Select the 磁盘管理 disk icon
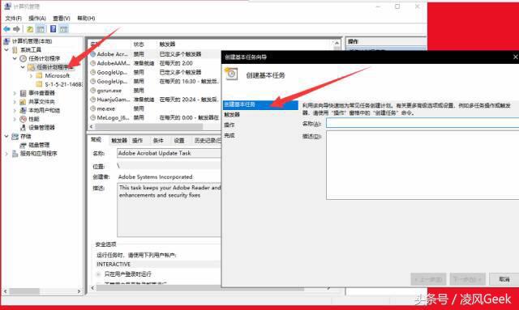 click(23, 145)
